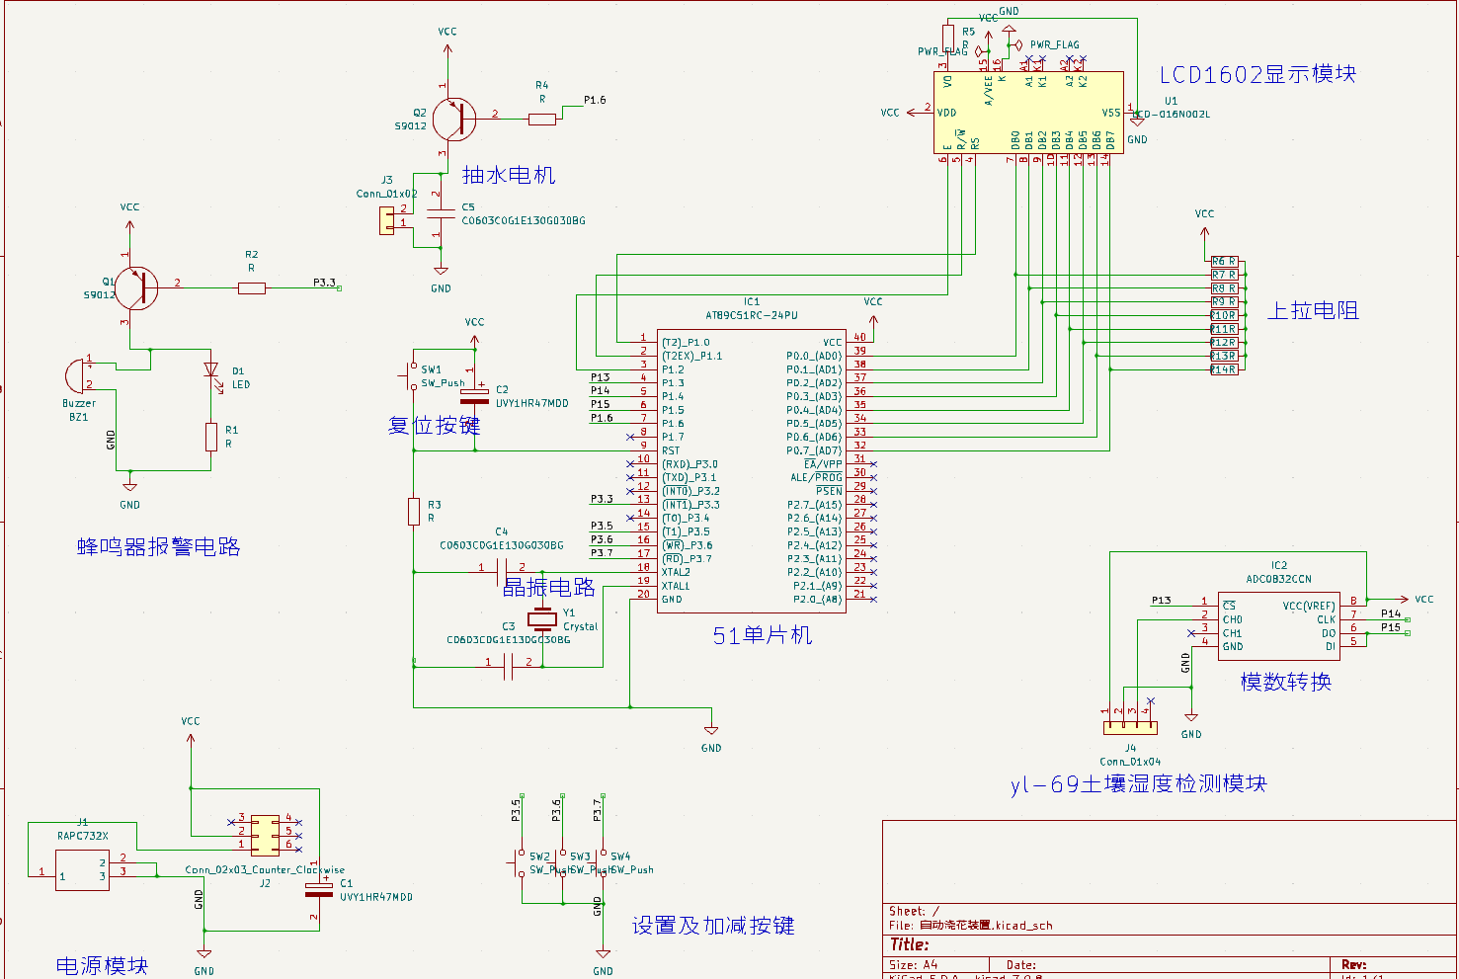Viewport: 1459px width, 979px height.
Task: Select the D1 LED symbol
Action: [210, 371]
